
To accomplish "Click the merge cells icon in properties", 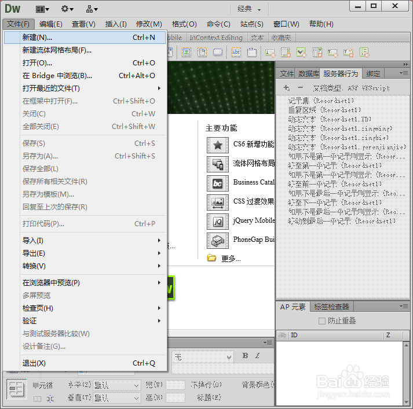I will [37, 399].
